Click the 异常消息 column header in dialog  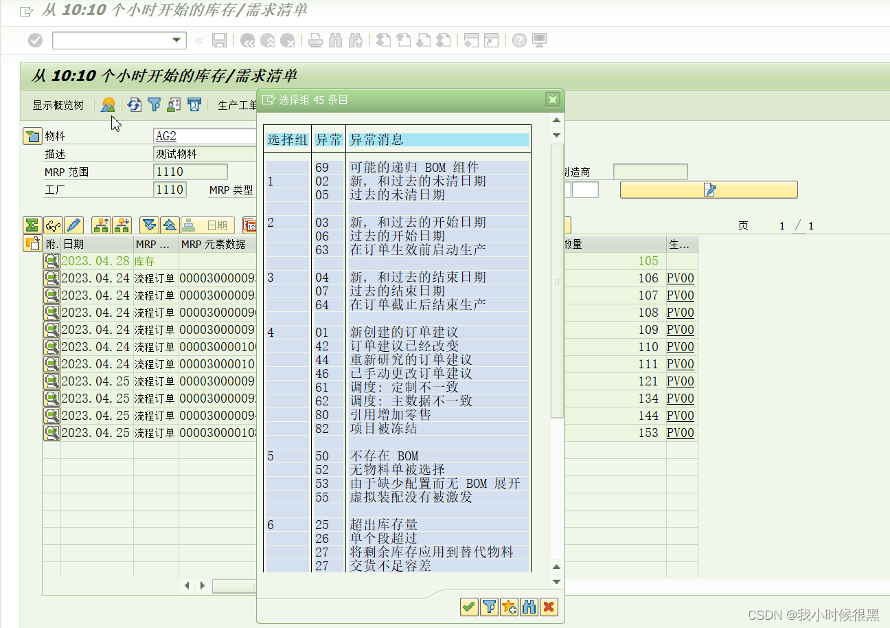point(439,140)
